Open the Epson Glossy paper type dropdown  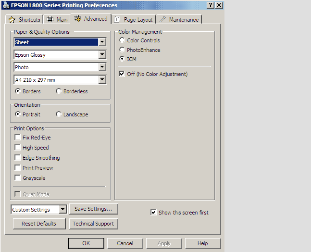(x=102, y=55)
